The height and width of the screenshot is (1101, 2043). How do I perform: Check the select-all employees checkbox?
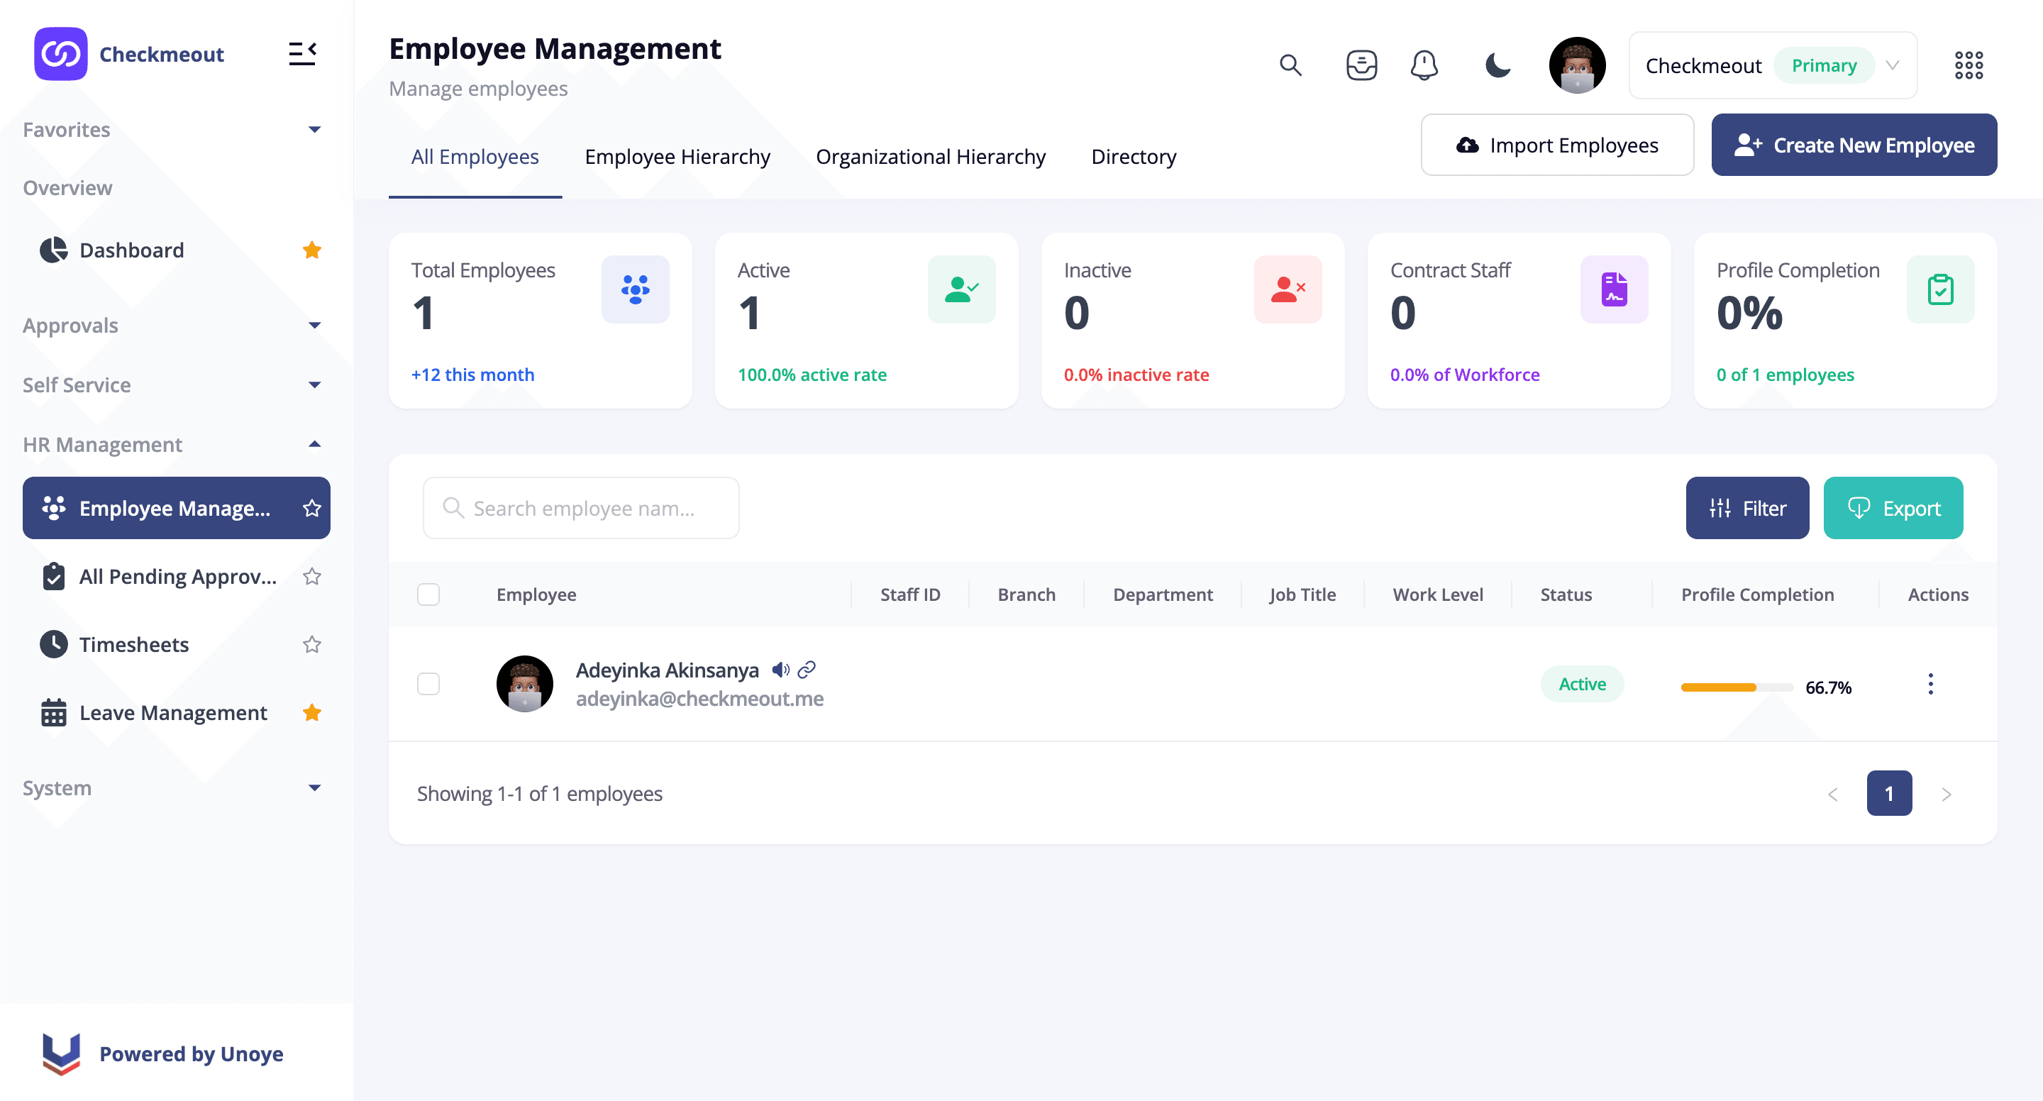point(428,594)
